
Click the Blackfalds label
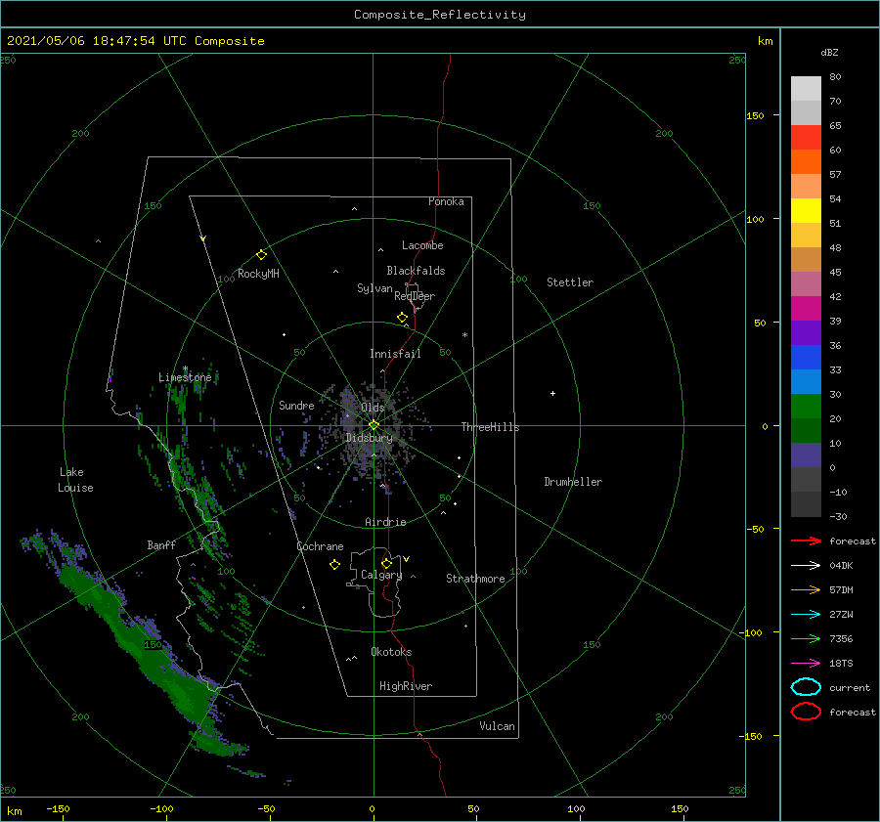click(416, 271)
